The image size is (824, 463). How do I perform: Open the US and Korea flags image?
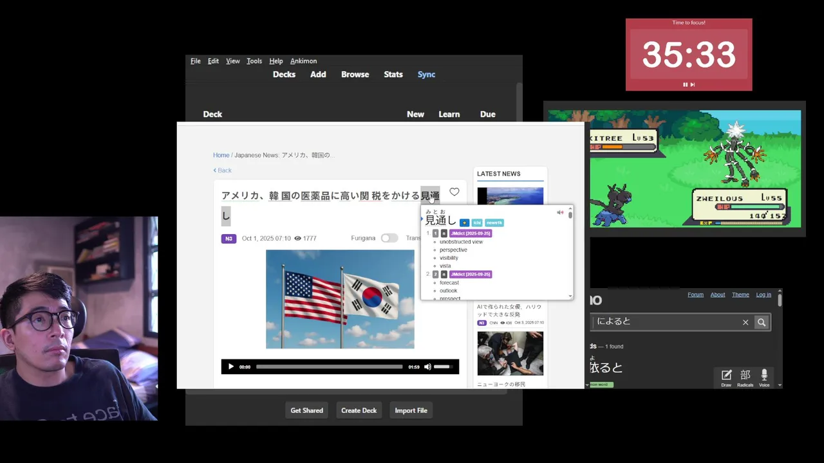coord(340,299)
